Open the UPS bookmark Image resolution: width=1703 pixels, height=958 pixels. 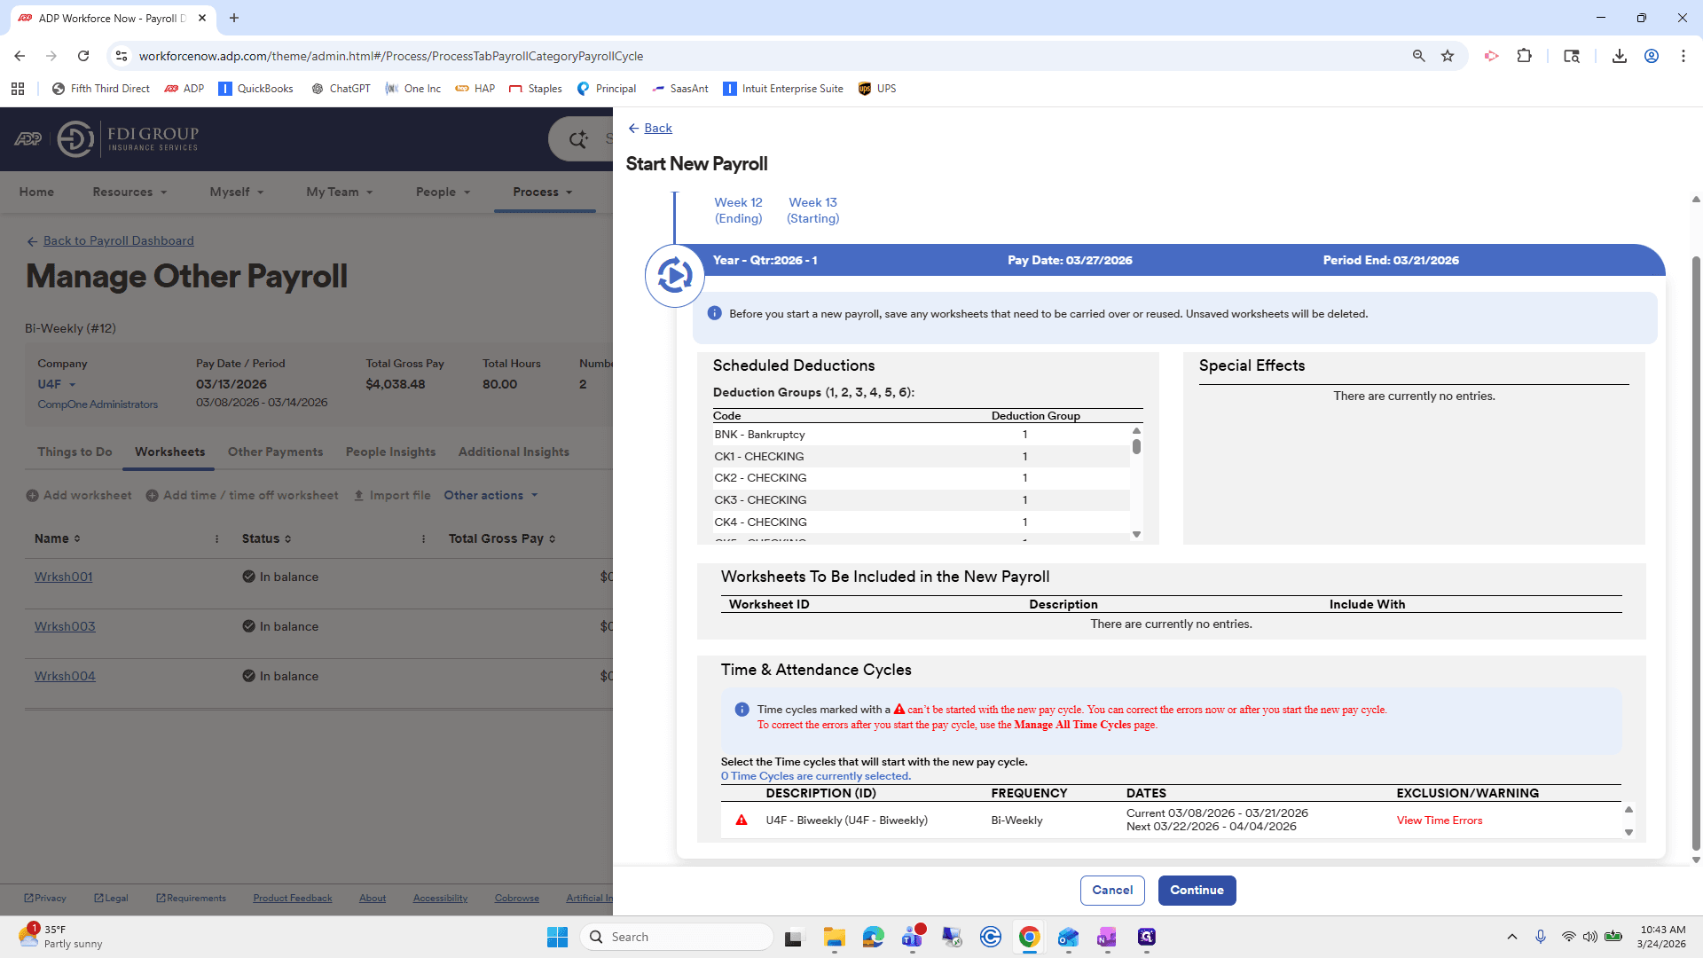click(876, 89)
